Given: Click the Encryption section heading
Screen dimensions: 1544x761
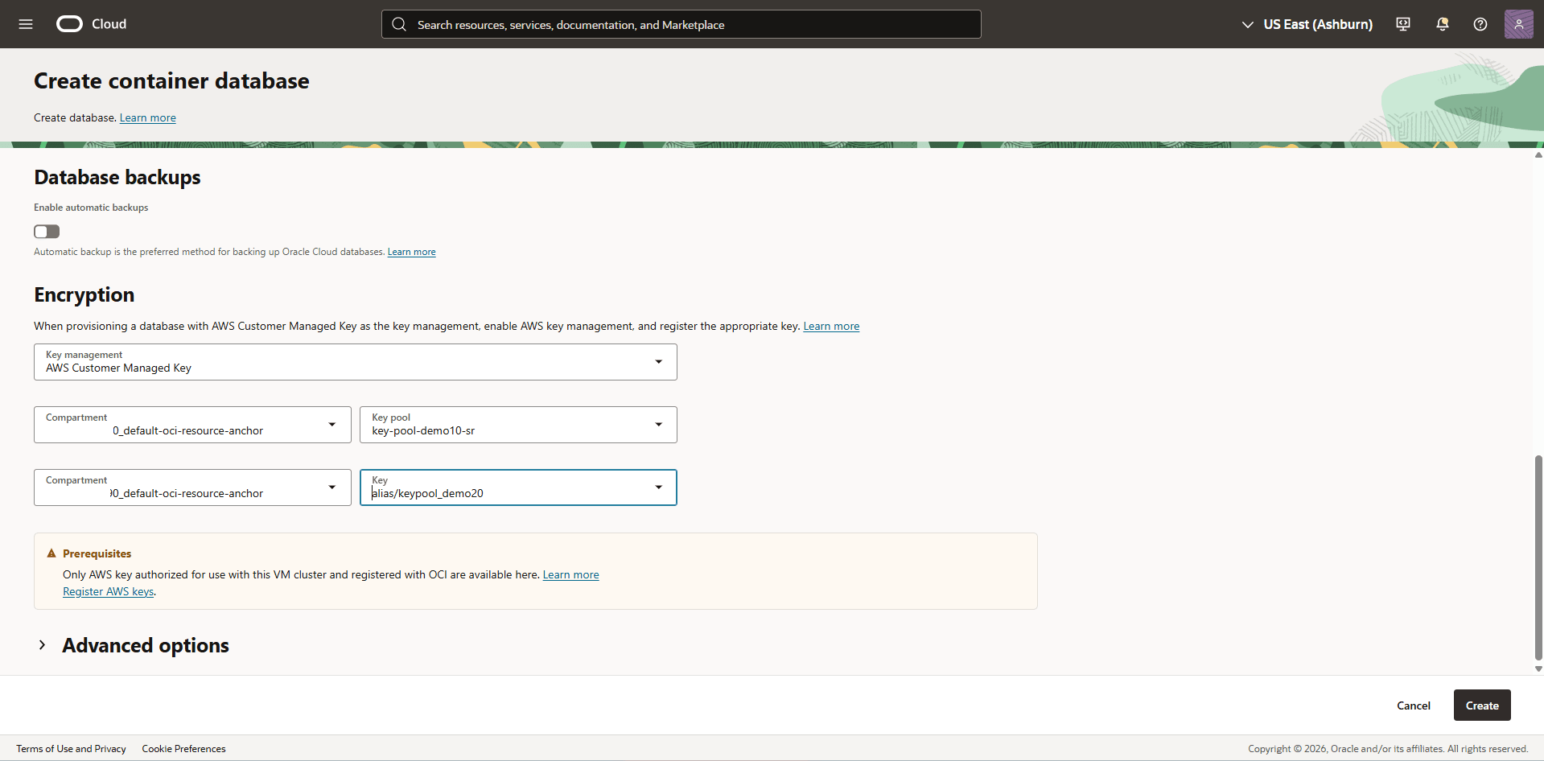Looking at the screenshot, I should coord(84,294).
